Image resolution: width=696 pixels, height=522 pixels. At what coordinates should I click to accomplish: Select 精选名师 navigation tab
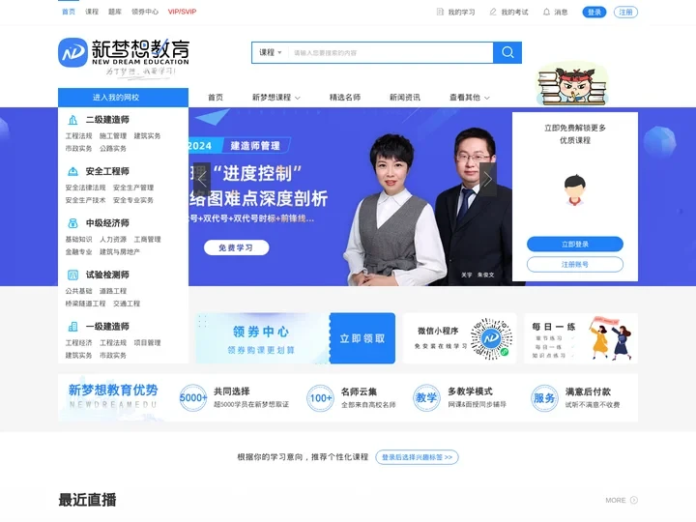[345, 98]
